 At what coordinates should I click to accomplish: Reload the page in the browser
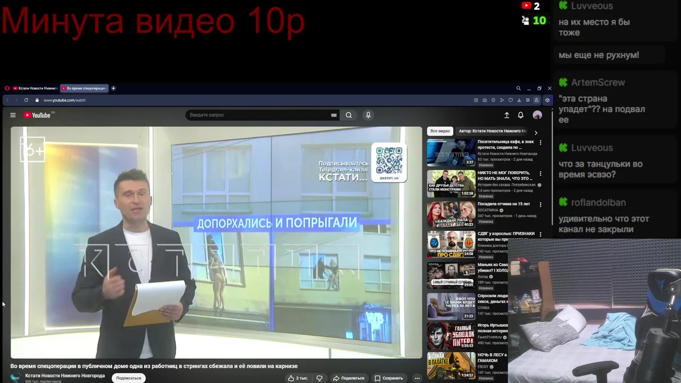pos(26,100)
